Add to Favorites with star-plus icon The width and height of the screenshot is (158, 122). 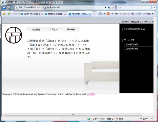coord(9,13)
